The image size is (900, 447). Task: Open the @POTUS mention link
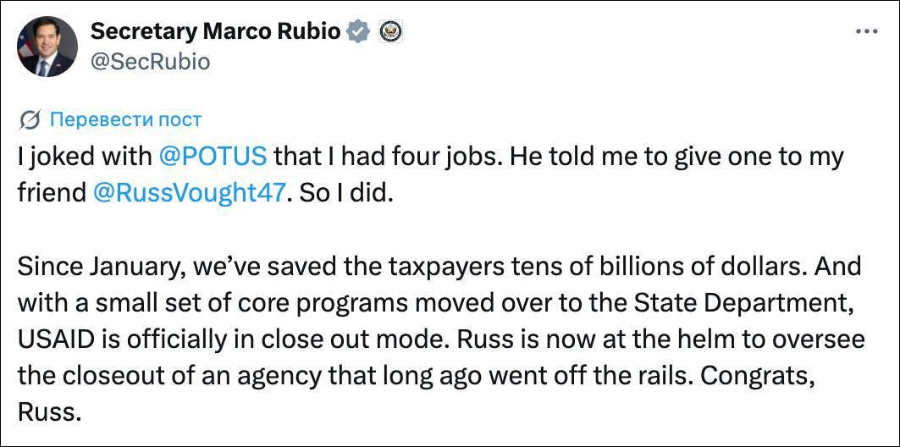coord(213,156)
